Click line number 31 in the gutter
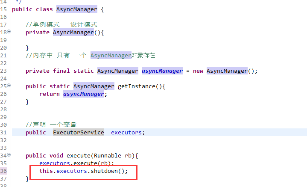This screenshot has width=307, height=187. click(3, 133)
